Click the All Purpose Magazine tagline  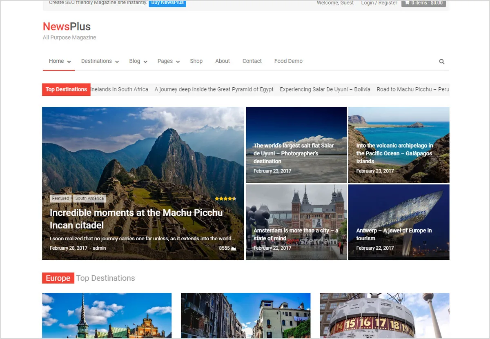[69, 38]
